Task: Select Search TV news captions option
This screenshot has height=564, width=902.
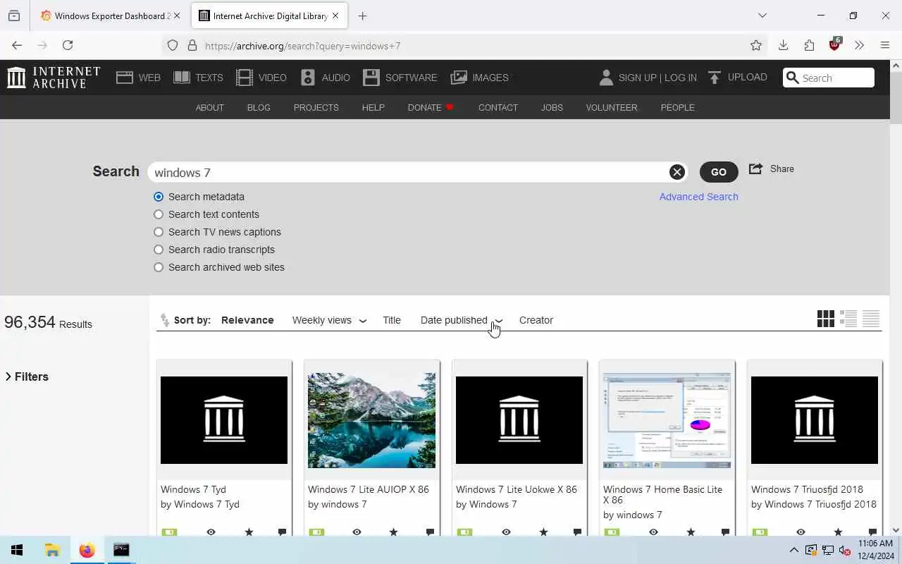Action: [x=159, y=232]
